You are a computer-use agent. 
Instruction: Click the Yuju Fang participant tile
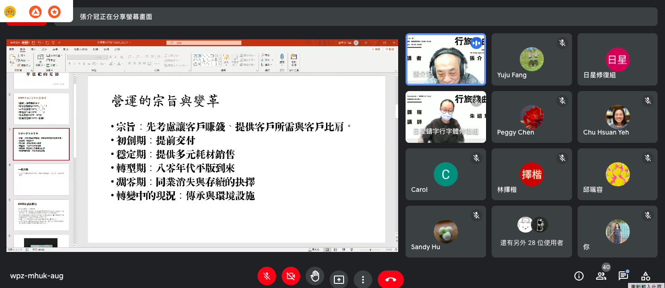tap(531, 59)
